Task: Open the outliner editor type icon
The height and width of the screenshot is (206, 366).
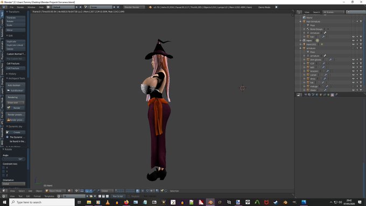Action: point(299,12)
